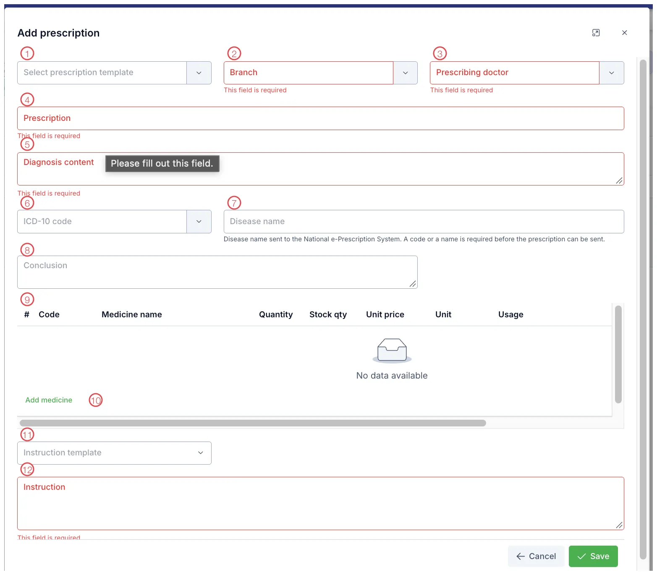Cancel the prescription form

coord(536,556)
